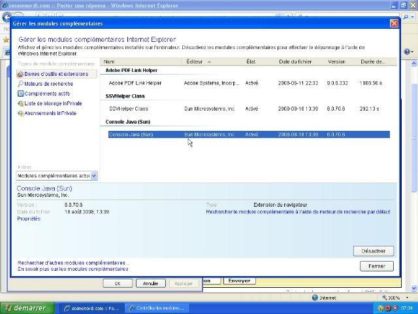Click the dark red round tray icon
This screenshot has height=314, width=418.
(388, 308)
